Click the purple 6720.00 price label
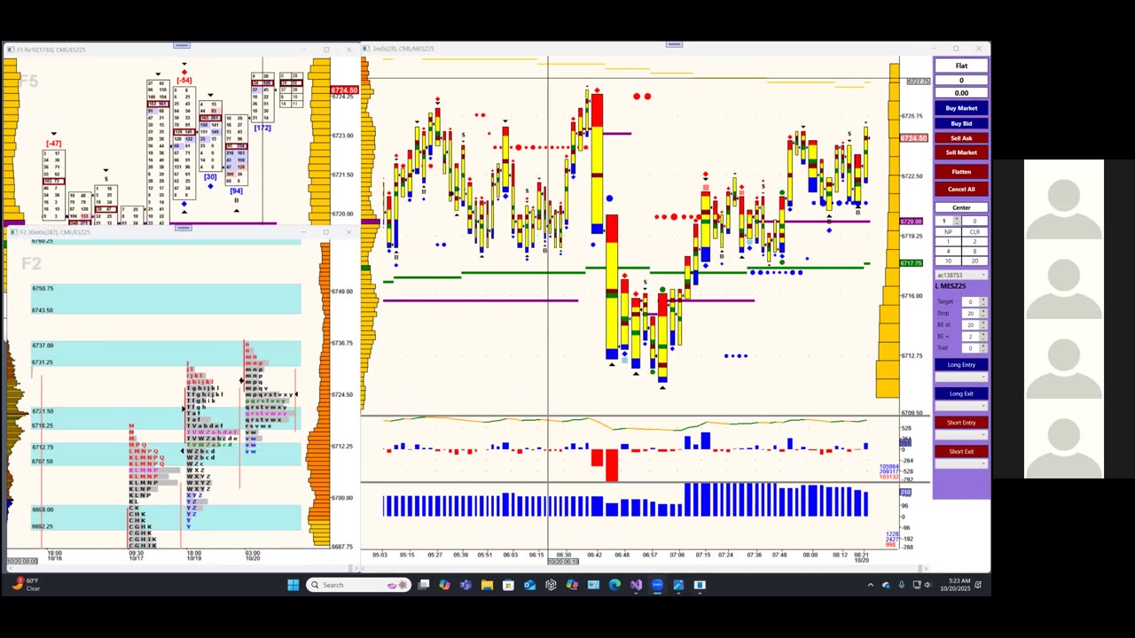Screen dimensions: 1135x638 (x=911, y=222)
